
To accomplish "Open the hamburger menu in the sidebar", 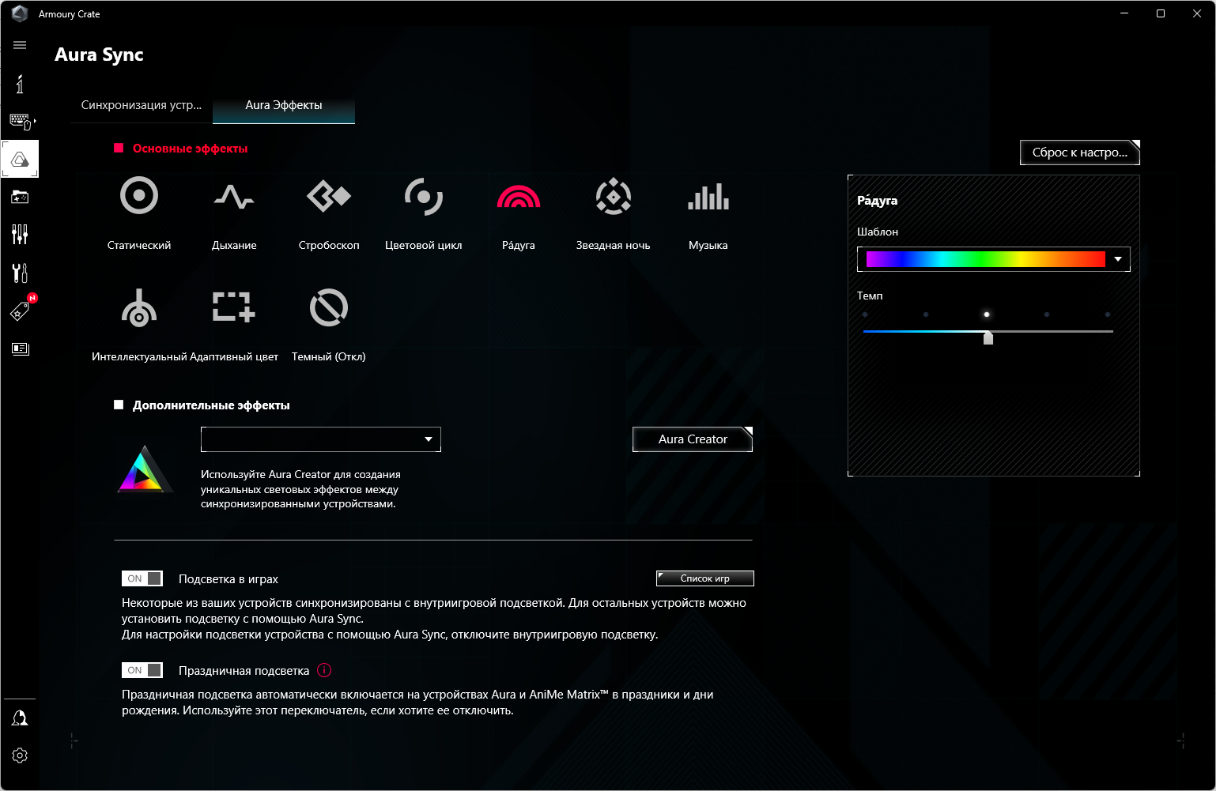I will pyautogui.click(x=20, y=45).
